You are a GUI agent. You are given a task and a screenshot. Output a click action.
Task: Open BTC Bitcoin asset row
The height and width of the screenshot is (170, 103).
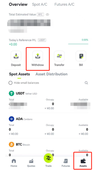coord(49,149)
